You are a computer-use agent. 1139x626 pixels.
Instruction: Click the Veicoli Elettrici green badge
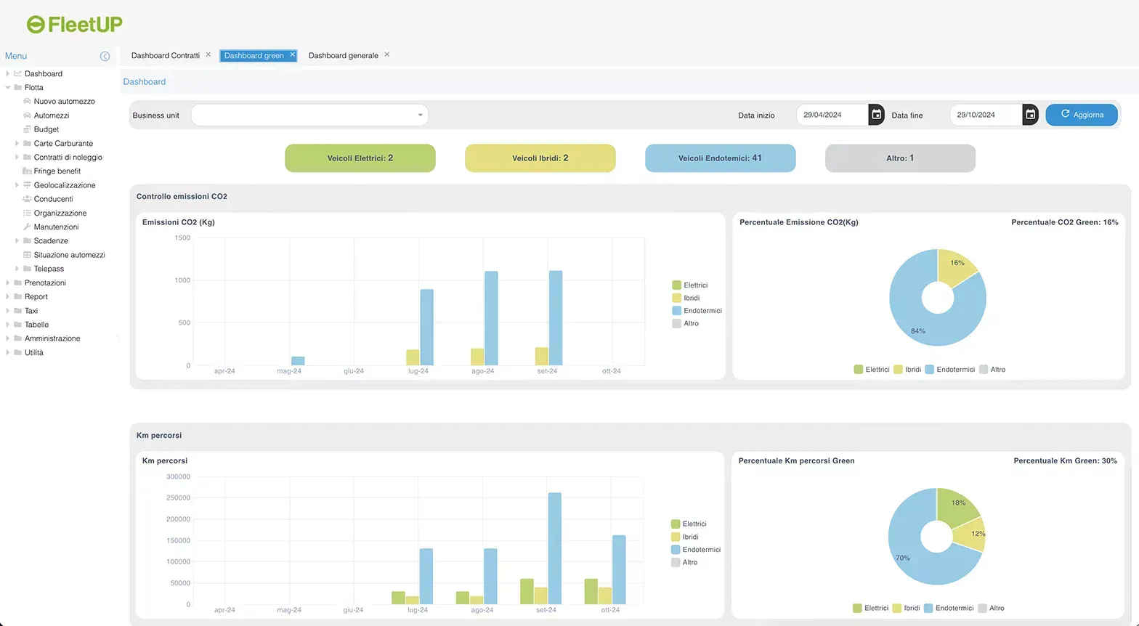(360, 158)
